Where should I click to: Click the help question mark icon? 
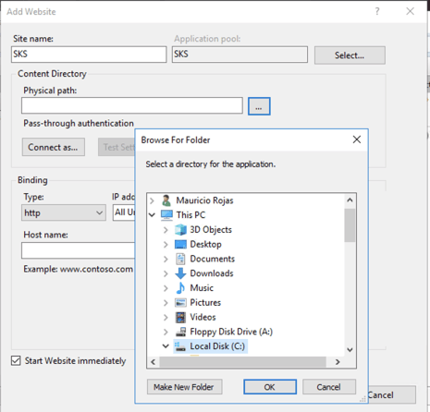(x=377, y=11)
